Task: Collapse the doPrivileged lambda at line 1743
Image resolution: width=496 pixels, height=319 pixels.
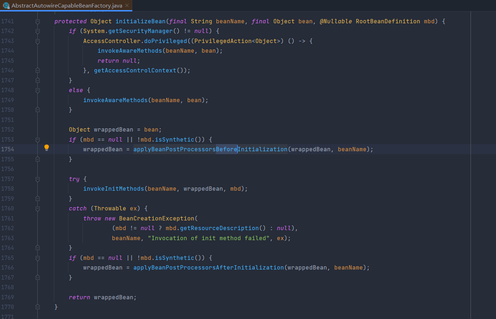Action: coord(38,41)
